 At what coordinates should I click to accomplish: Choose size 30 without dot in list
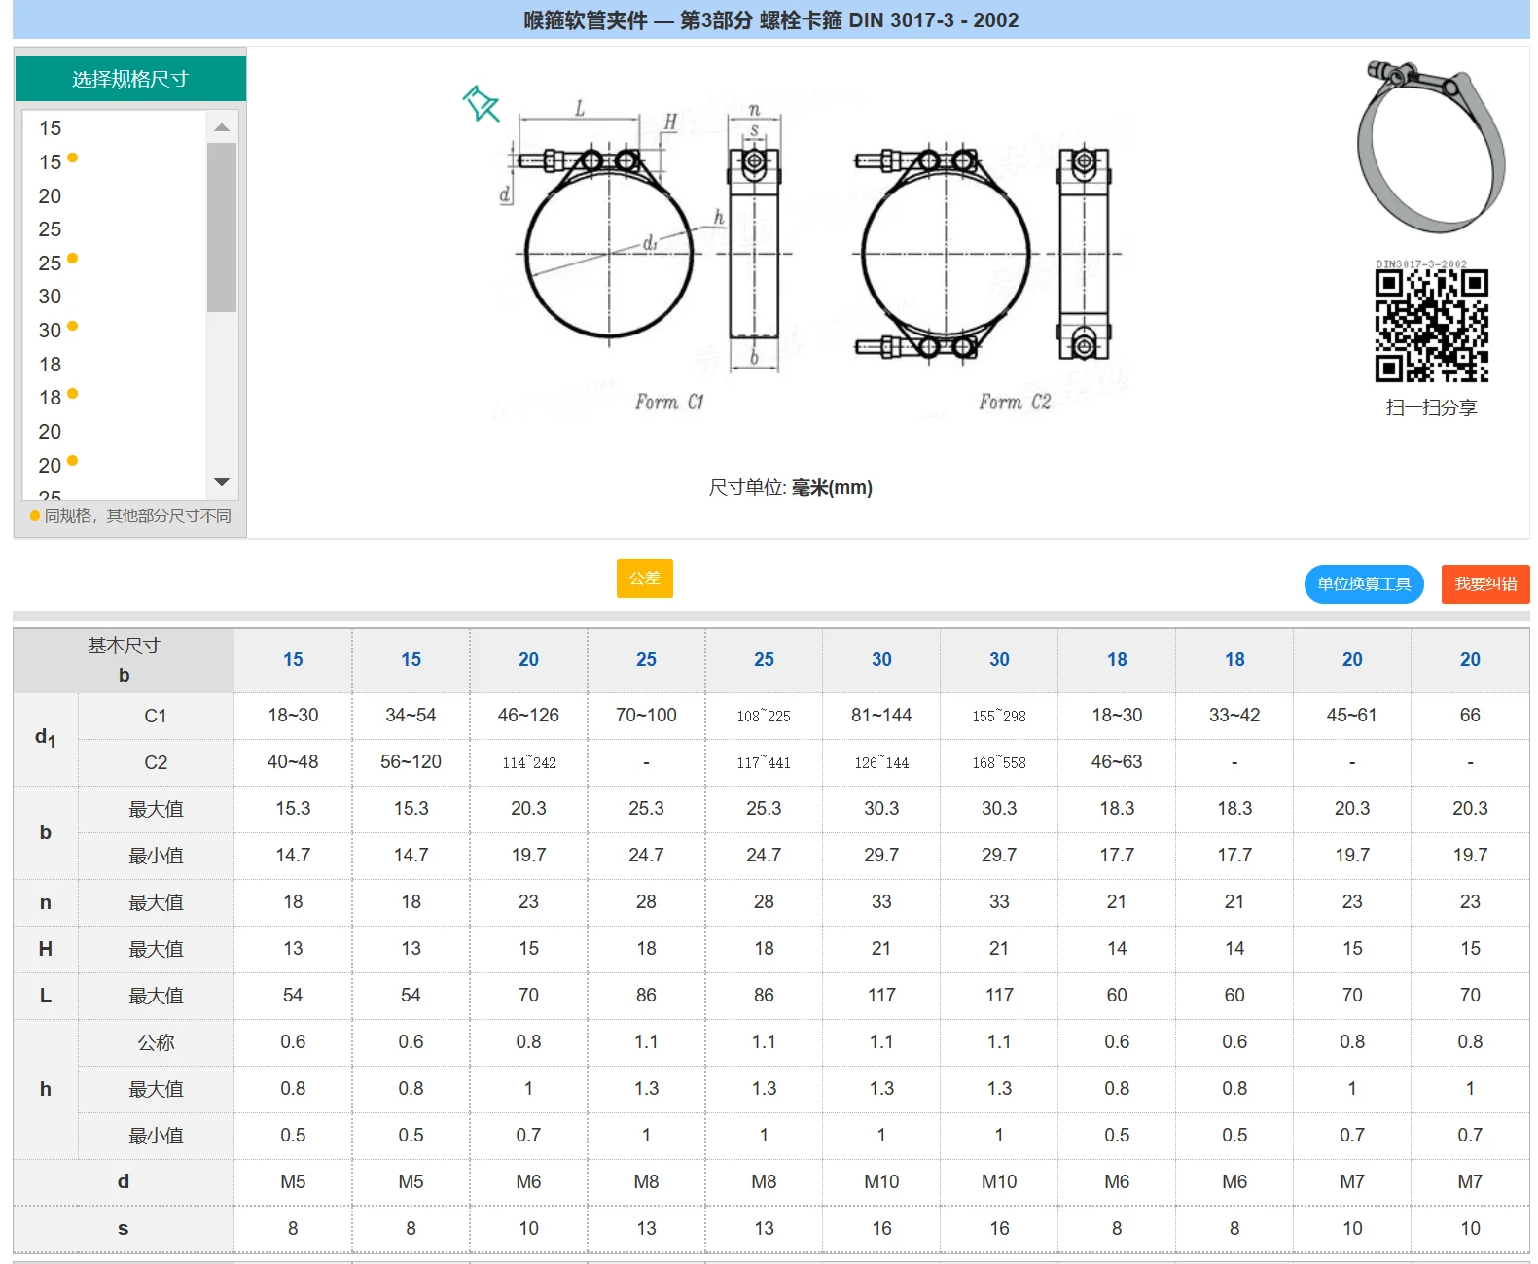coord(51,297)
